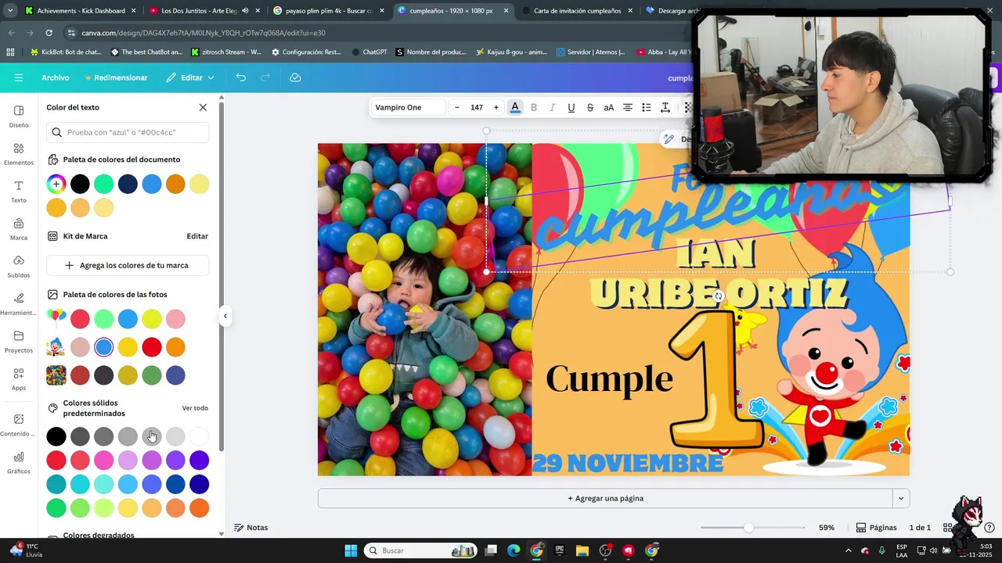Screen dimensions: 1002x563
Task: Decrease the font size with minus
Action: click(457, 107)
